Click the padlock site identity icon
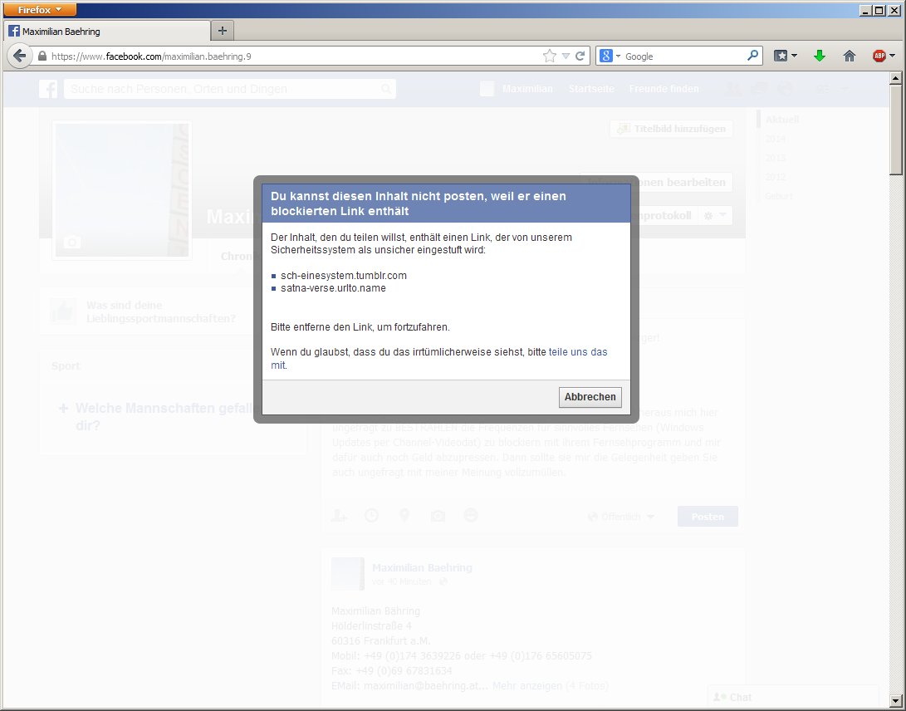906x711 pixels. coord(42,56)
